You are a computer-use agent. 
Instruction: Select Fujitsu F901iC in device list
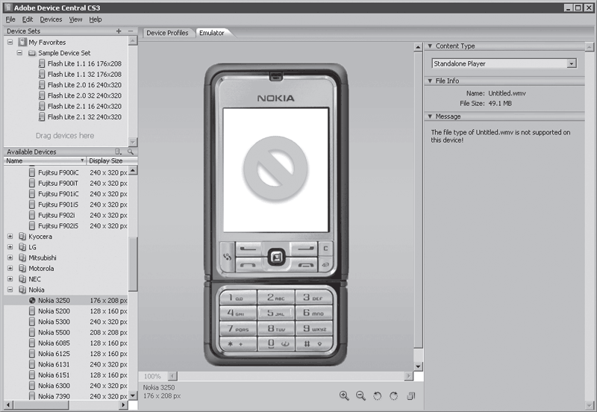pos(66,193)
